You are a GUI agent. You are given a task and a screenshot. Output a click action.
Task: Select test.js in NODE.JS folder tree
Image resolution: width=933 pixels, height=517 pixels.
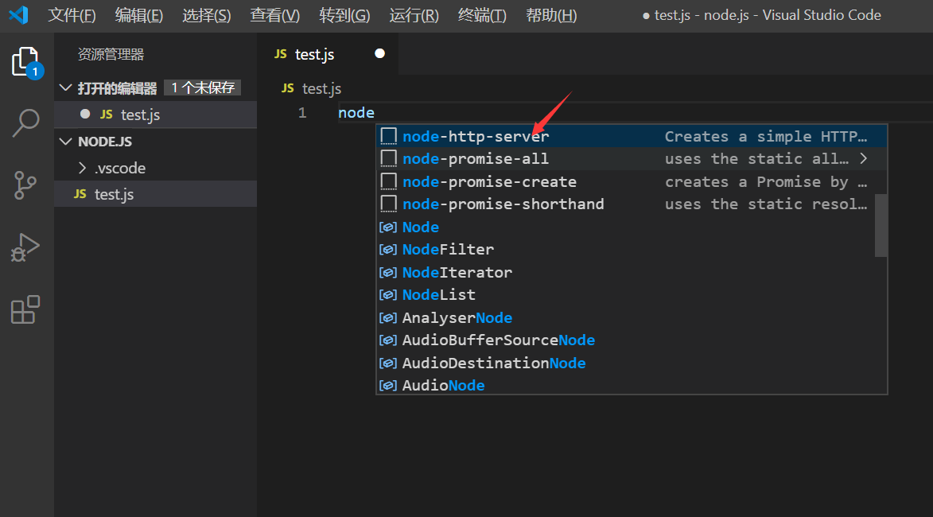[x=155, y=194]
